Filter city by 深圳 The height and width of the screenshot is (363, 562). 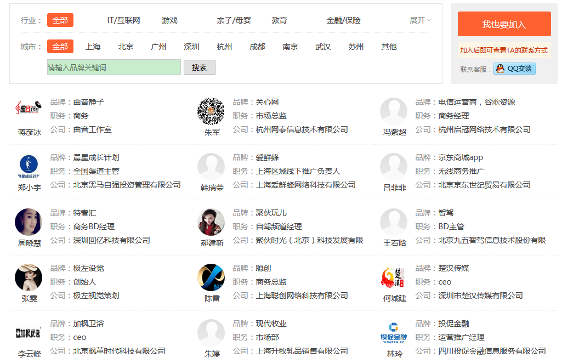[191, 47]
